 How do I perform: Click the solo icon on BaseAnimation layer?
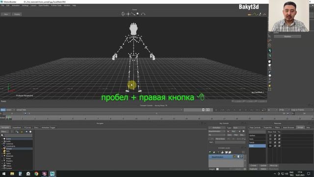(241, 156)
